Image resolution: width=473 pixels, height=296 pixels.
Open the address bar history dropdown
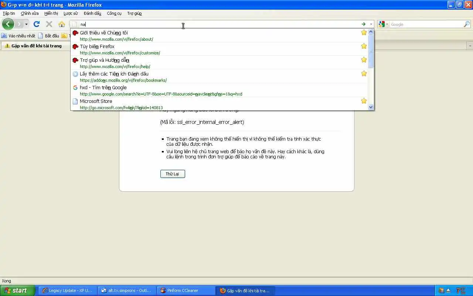[371, 24]
